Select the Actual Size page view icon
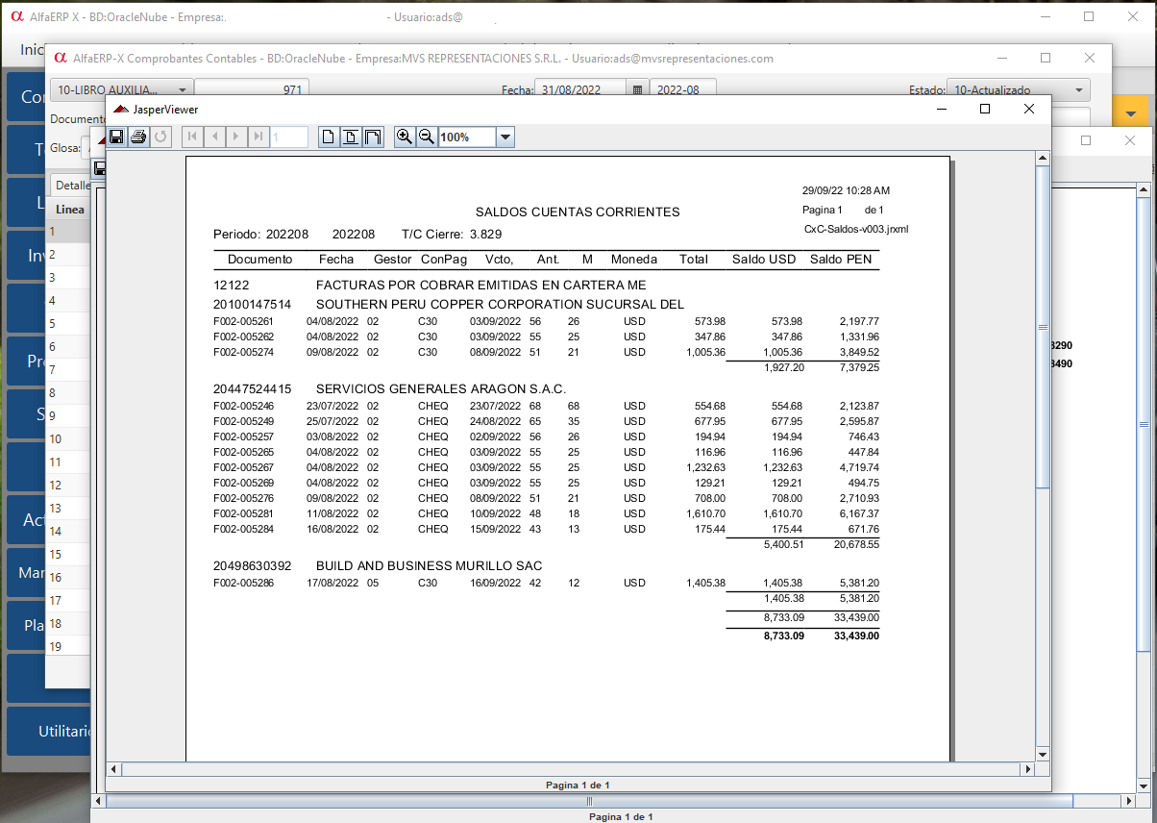 [329, 137]
